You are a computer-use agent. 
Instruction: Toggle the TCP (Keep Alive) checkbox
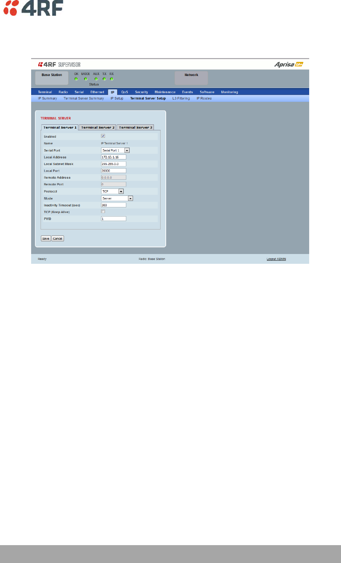point(103,211)
